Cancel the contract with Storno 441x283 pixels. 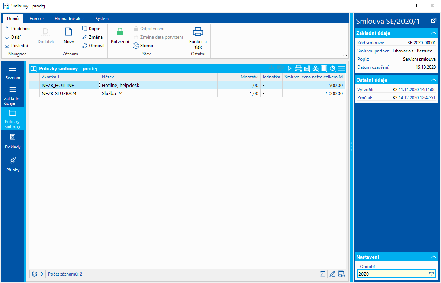click(143, 46)
